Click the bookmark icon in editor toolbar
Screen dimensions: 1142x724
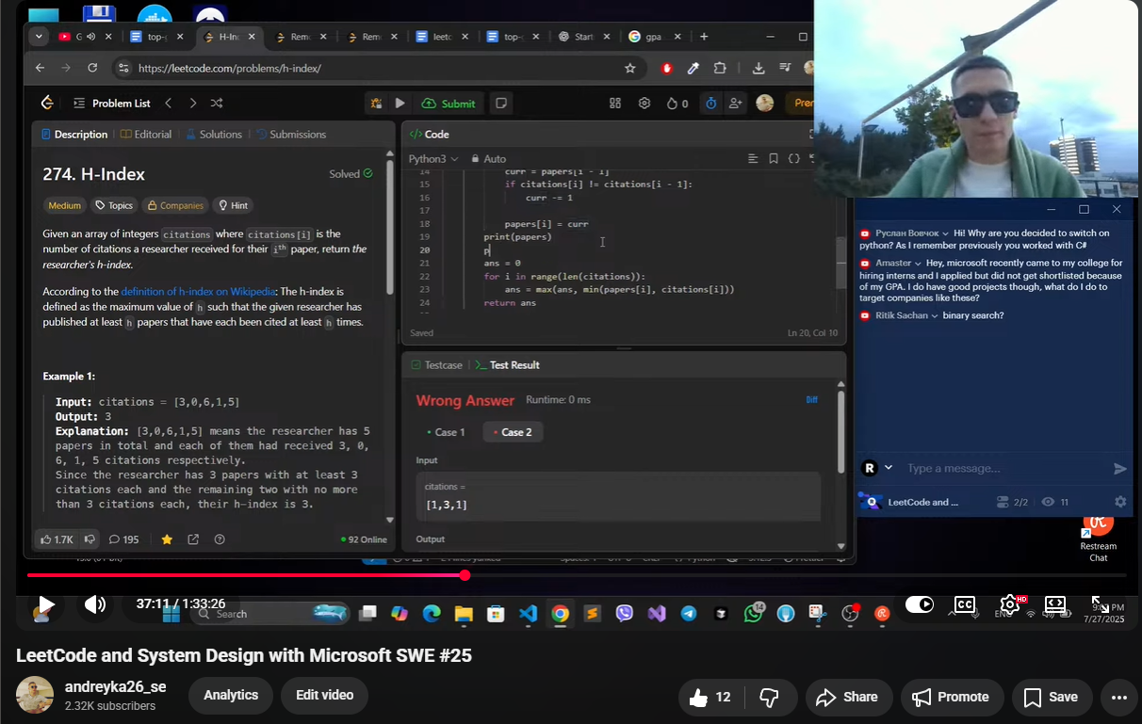(774, 159)
